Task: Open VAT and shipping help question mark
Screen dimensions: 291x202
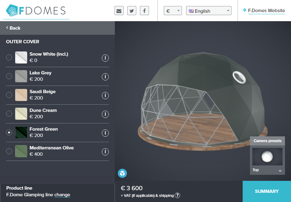Action: point(177,195)
